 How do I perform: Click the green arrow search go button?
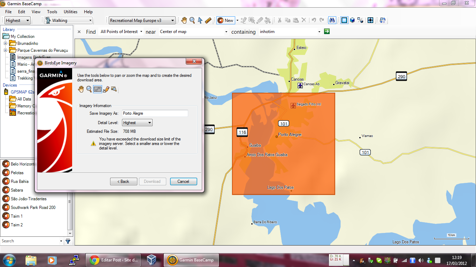[x=327, y=32]
